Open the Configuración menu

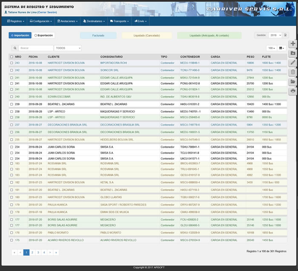coord(41,21)
